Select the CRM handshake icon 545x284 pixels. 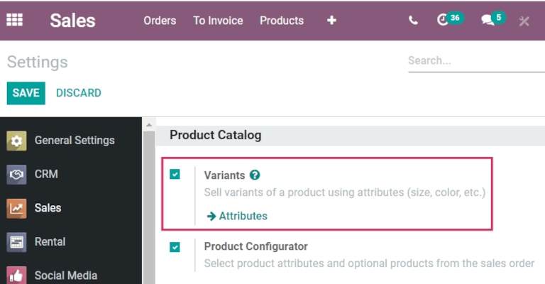pos(17,175)
